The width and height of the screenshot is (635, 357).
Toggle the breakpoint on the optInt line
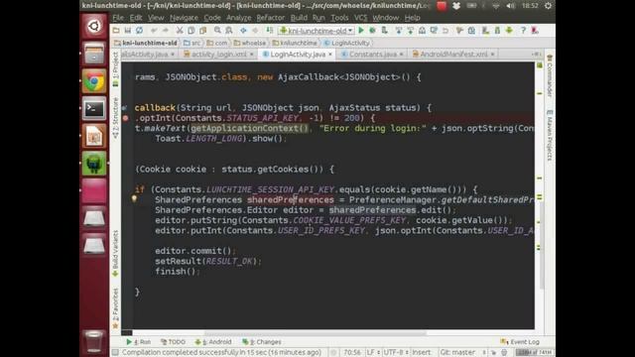(x=125, y=118)
